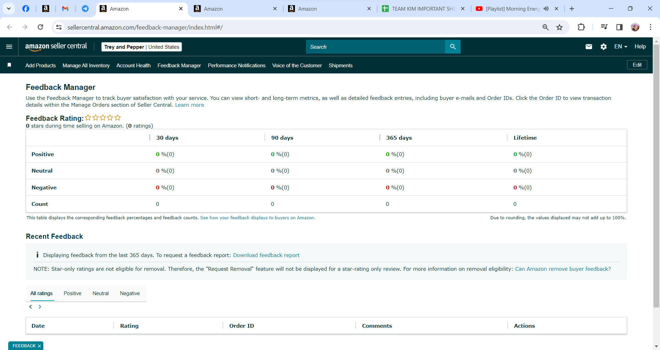This screenshot has height=350, width=660.
Task: Click the FEEDBACK widget button
Action: 24,346
